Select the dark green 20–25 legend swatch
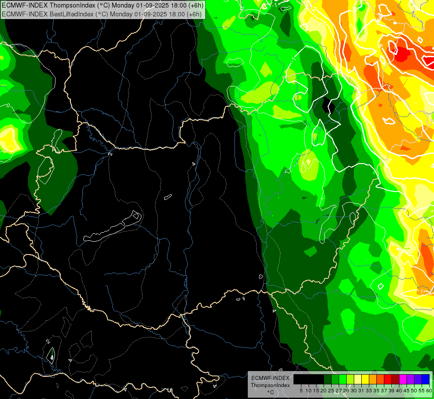The image size is (434, 399). coord(328,379)
